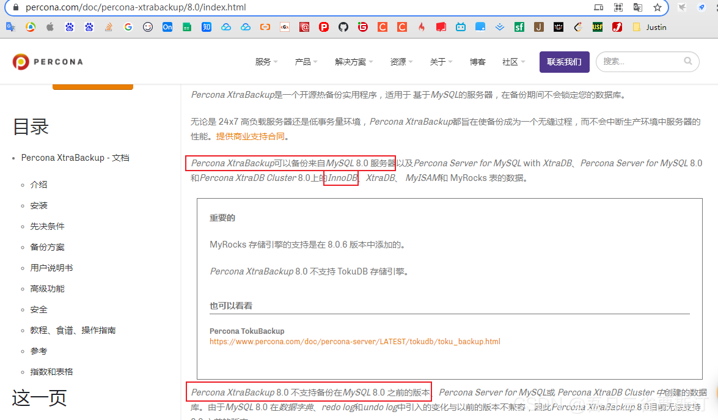Click the rocket extension icon
This screenshot has height=420, width=718.
pos(702,7)
